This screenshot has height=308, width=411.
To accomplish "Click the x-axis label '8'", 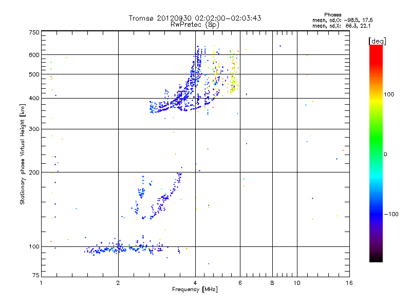I will point(272,283).
